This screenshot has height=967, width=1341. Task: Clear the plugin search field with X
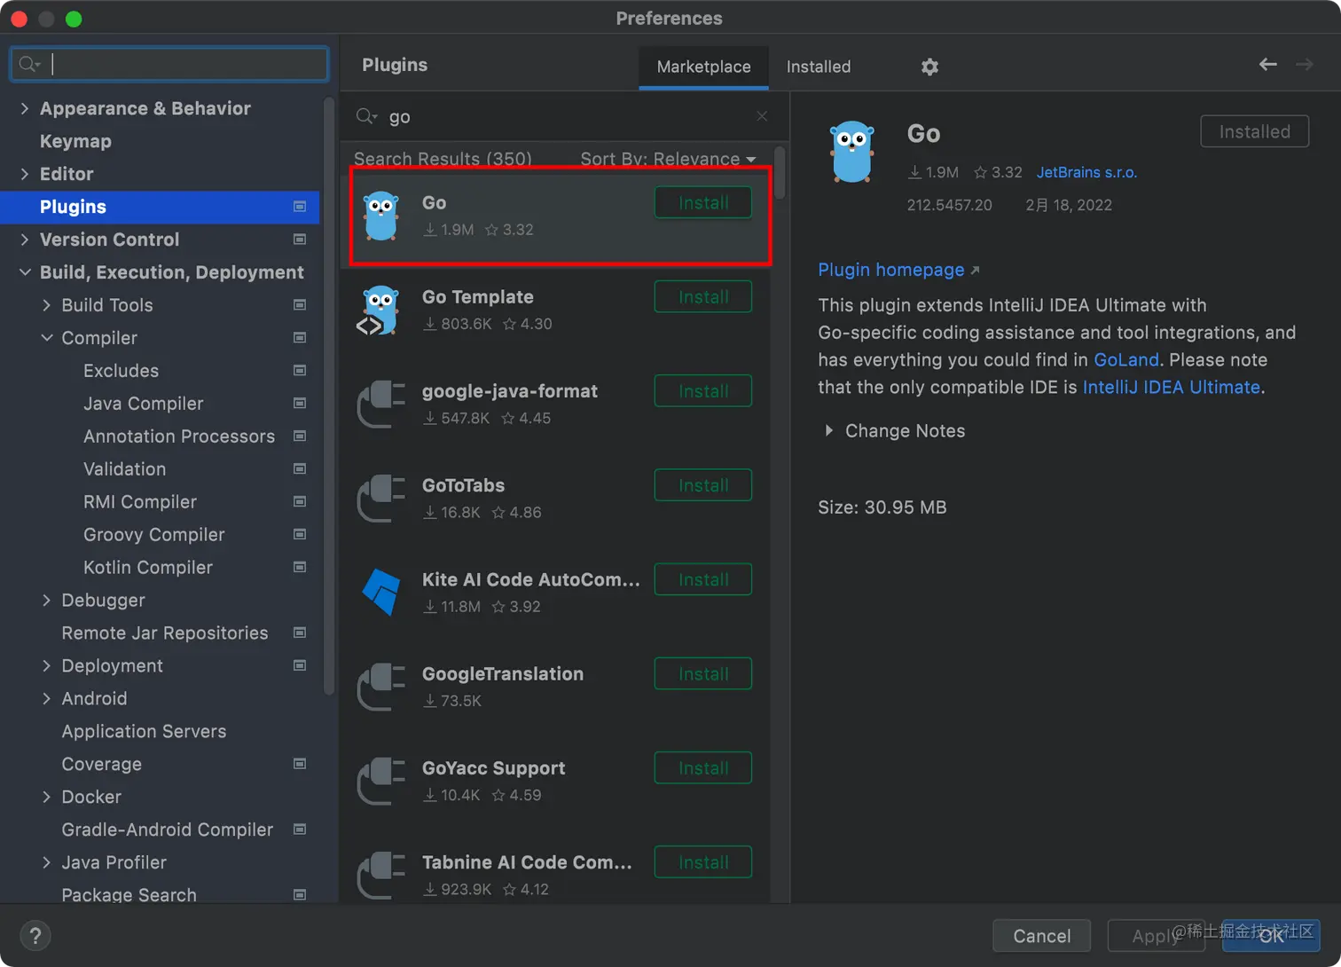pos(762,116)
